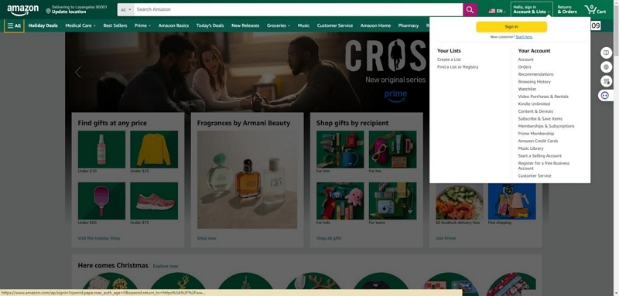Open Amazon Credit Cards link
This screenshot has width=619, height=296.
click(538, 141)
